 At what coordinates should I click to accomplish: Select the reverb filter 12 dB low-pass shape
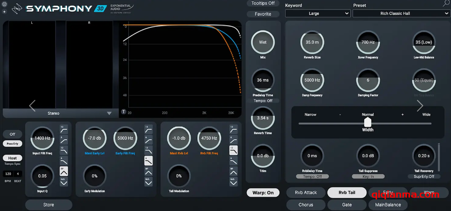tap(234, 150)
